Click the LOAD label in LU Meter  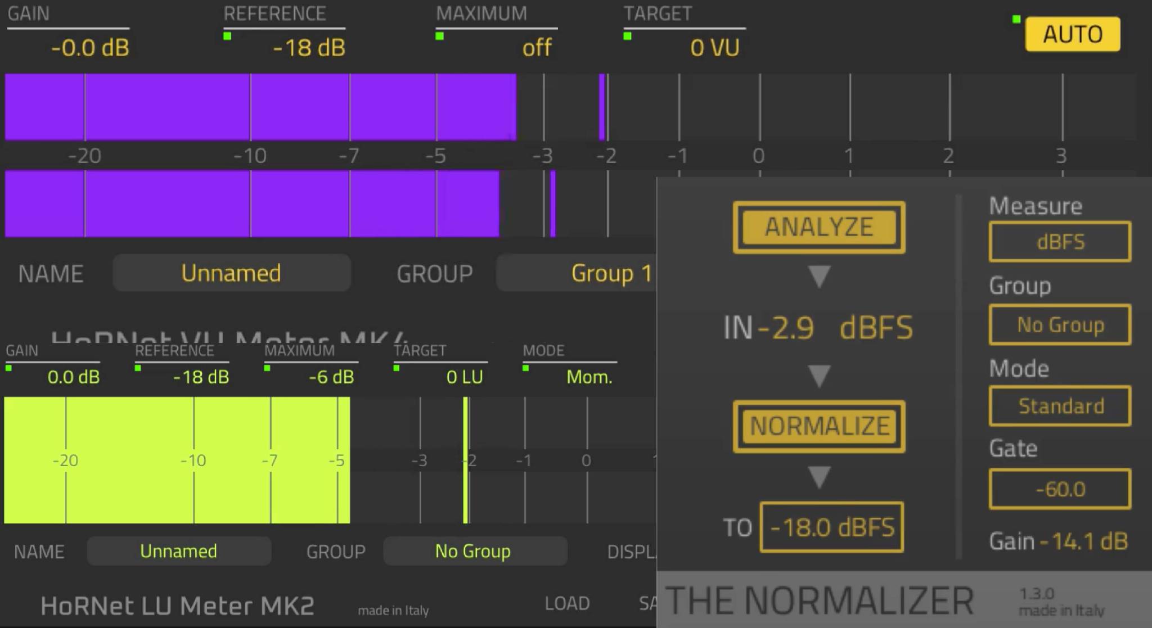[x=567, y=603]
